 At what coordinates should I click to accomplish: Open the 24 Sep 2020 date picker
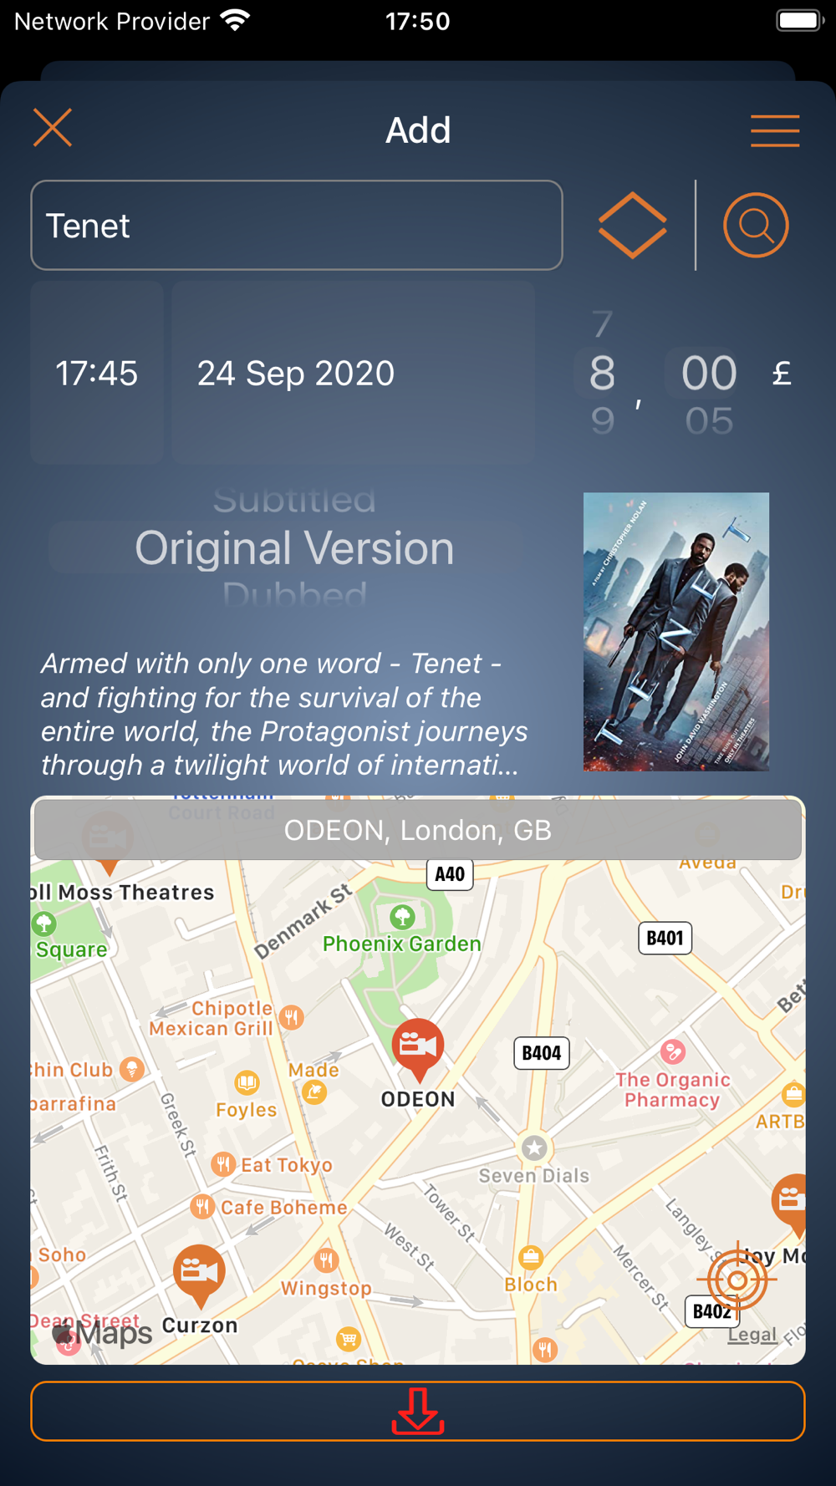(x=354, y=373)
